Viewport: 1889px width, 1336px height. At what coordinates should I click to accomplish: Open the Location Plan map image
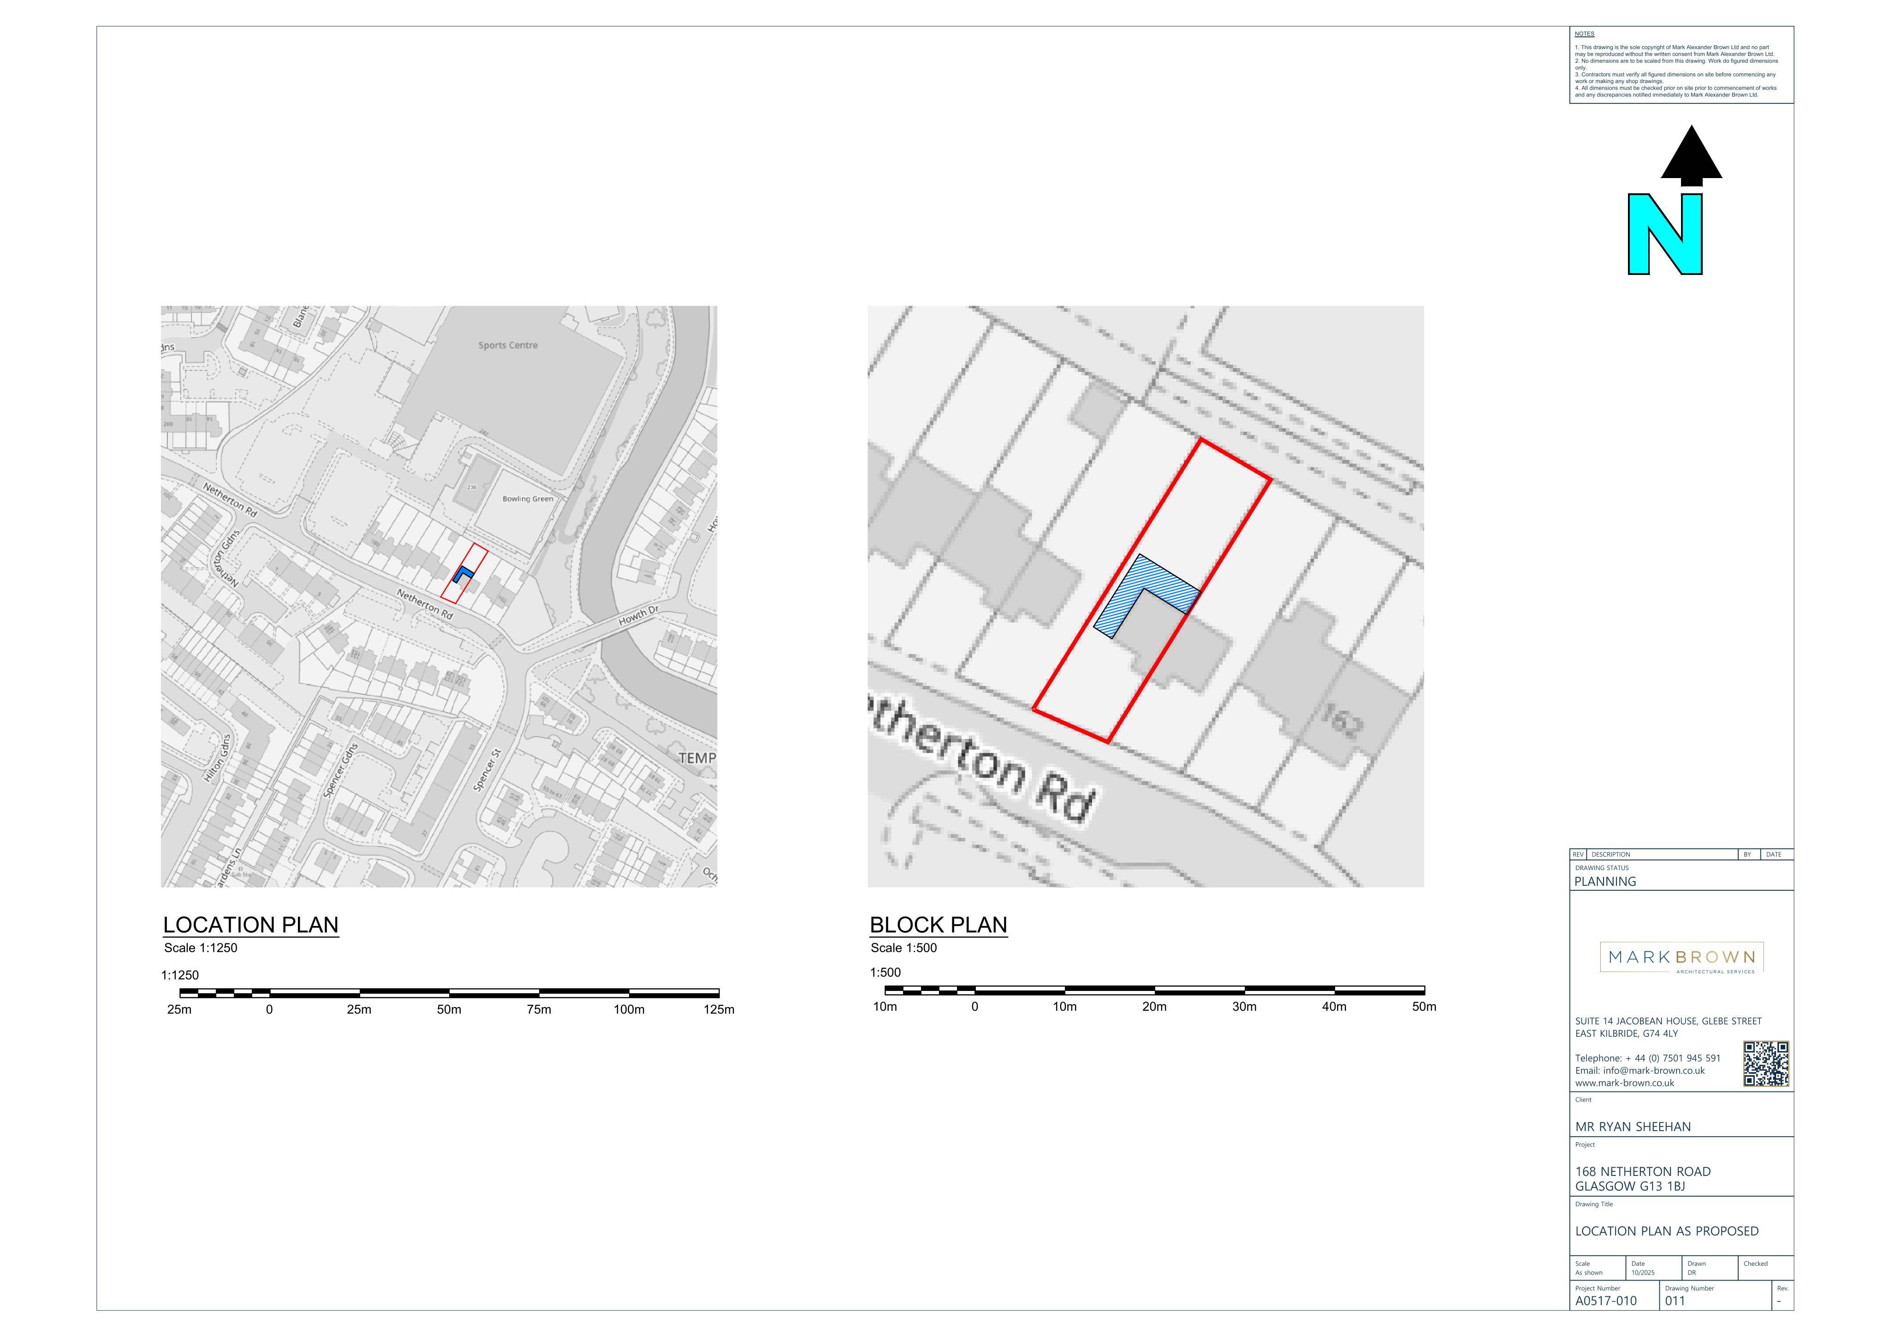tap(439, 596)
